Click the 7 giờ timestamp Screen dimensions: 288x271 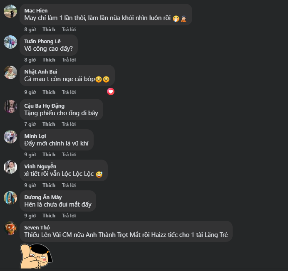(x=30, y=124)
